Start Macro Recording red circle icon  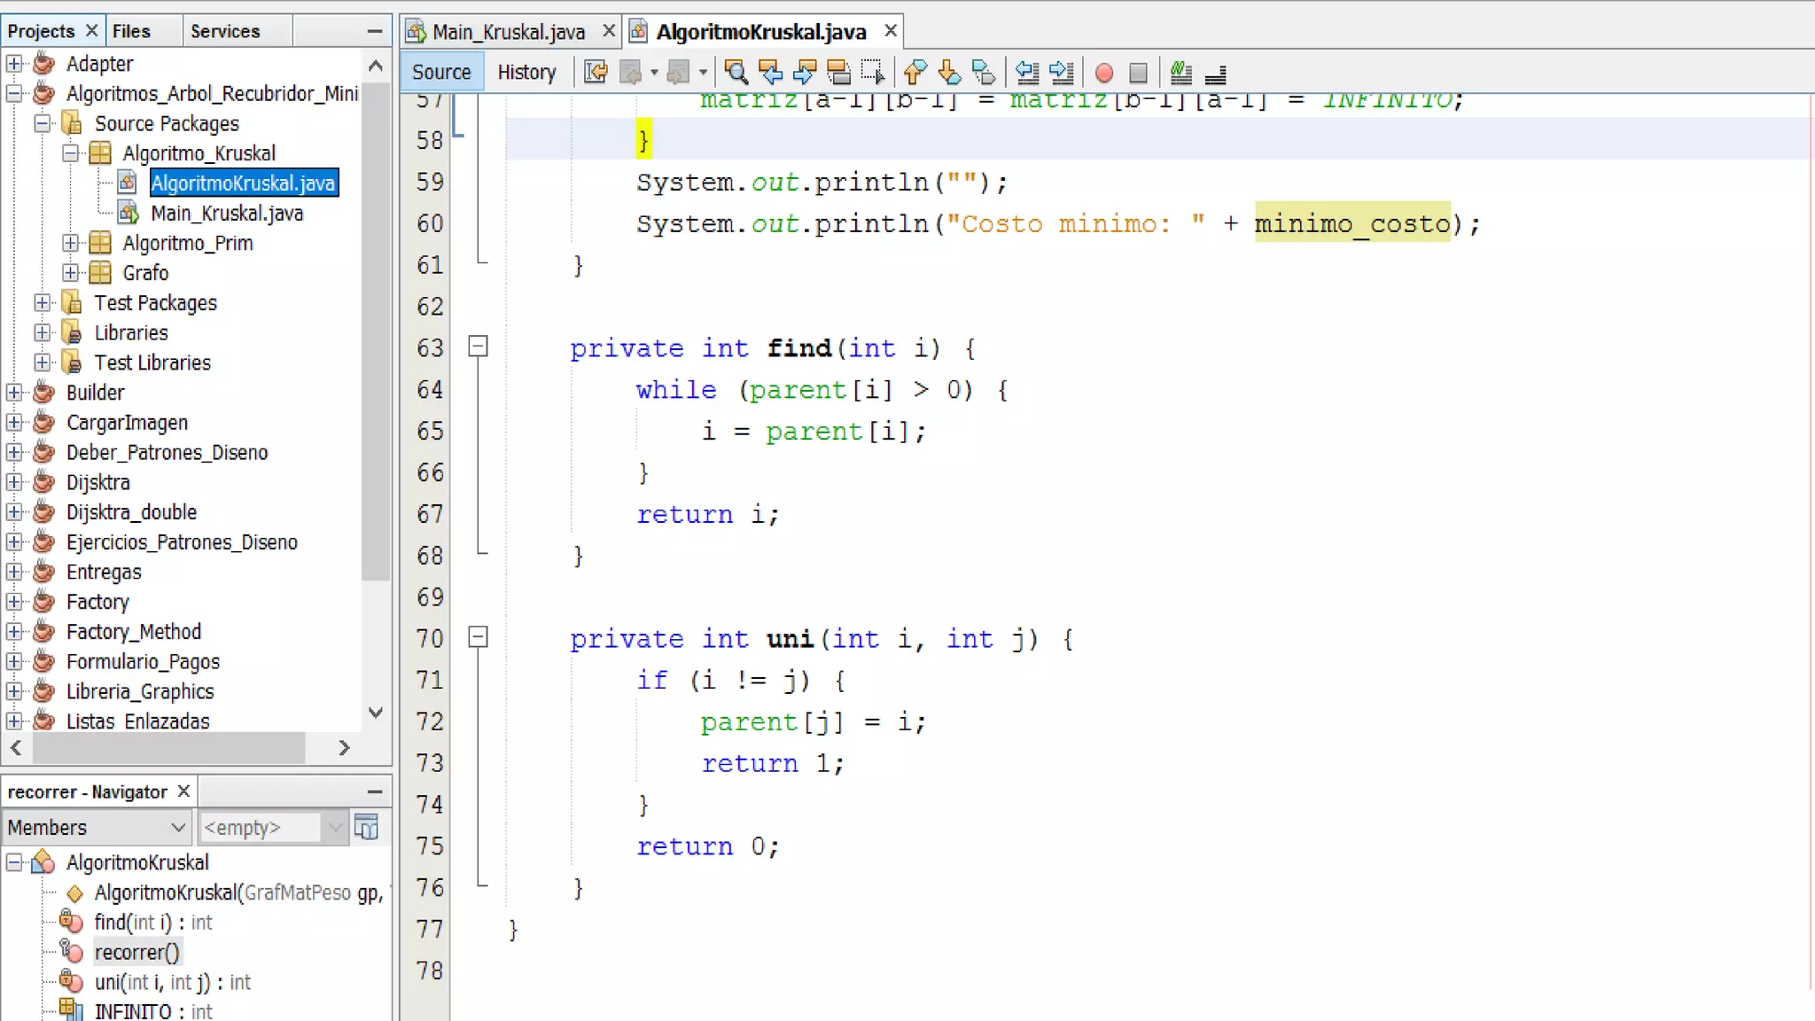(x=1104, y=73)
